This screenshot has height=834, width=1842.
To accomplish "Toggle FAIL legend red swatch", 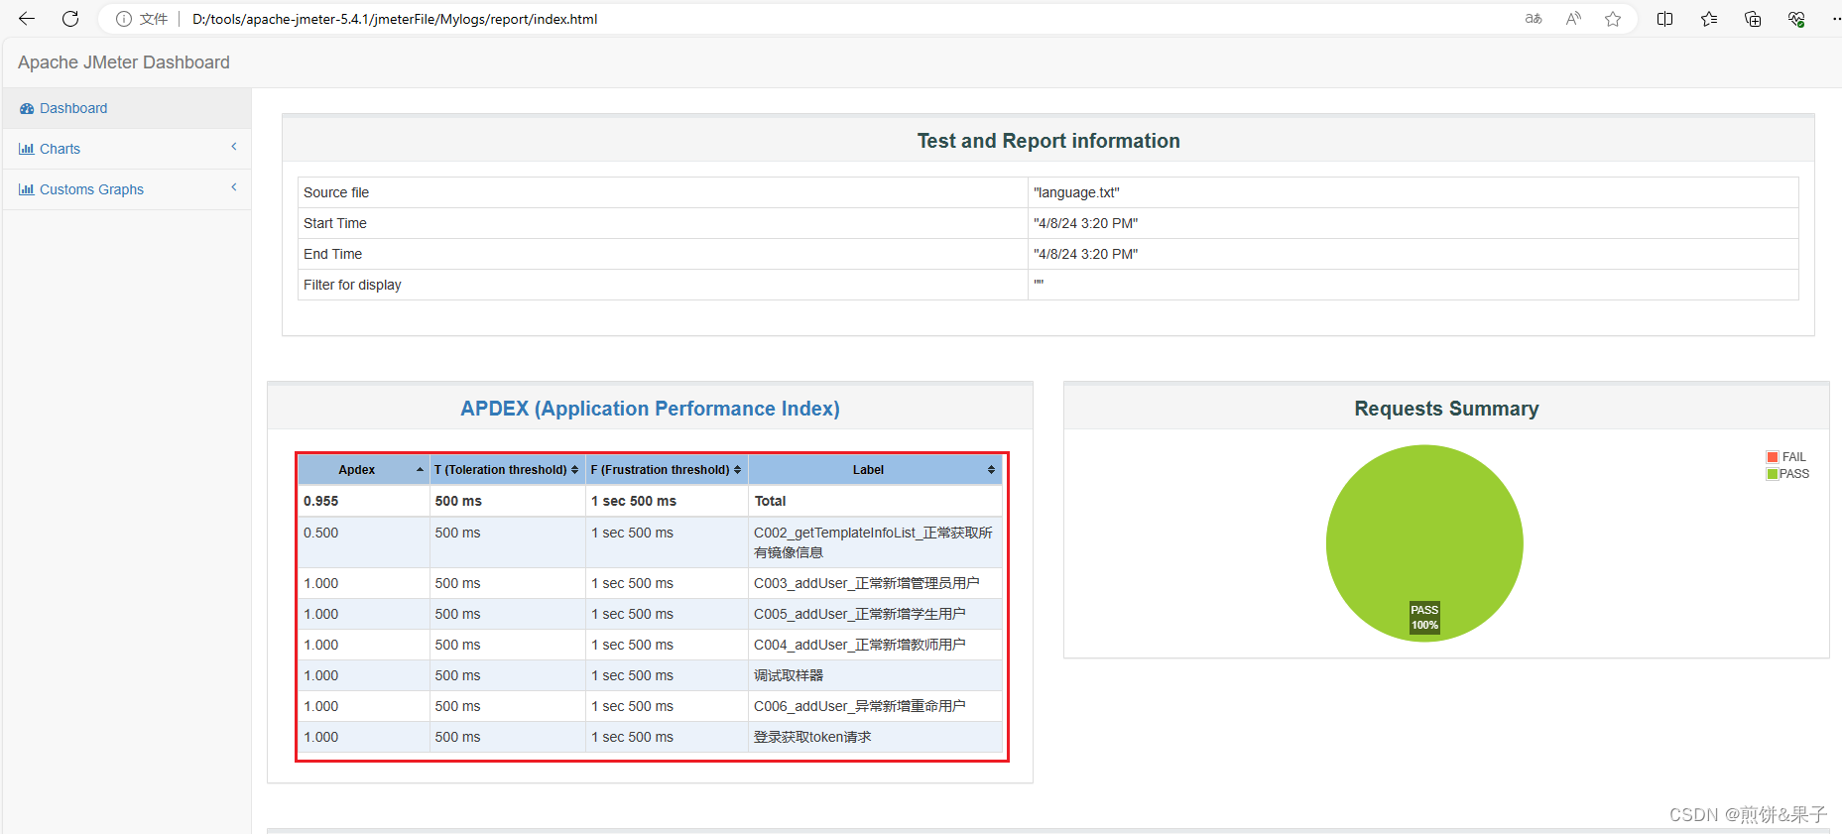I will click(1772, 457).
